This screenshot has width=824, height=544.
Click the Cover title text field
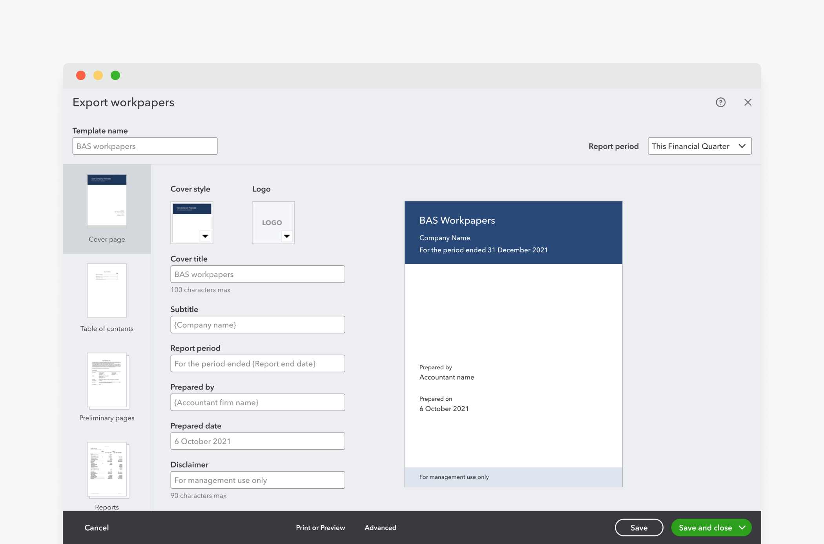tap(257, 274)
